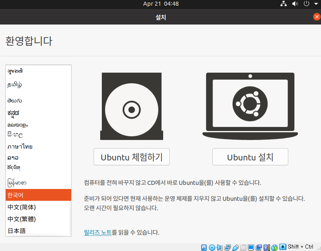
Task: Click the VirtualBox network adapters status icon
Action: (x=227, y=247)
